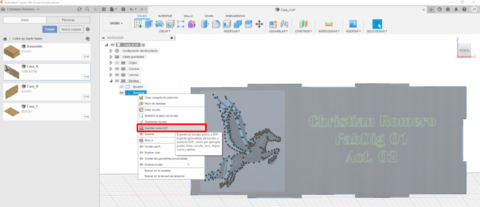Toggle visibility eye of Bocetos folder
The width and height of the screenshot is (480, 207).
point(117,81)
